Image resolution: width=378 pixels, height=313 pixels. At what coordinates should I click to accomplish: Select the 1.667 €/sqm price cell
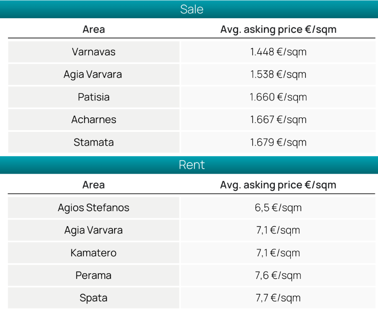tap(278, 120)
